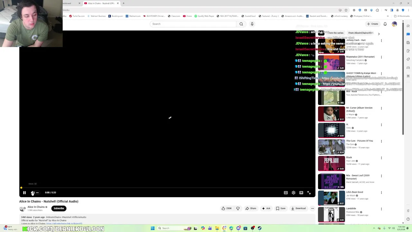Open The Cure - Pictures Of You title
The width and height of the screenshot is (412, 232).
click(360, 141)
